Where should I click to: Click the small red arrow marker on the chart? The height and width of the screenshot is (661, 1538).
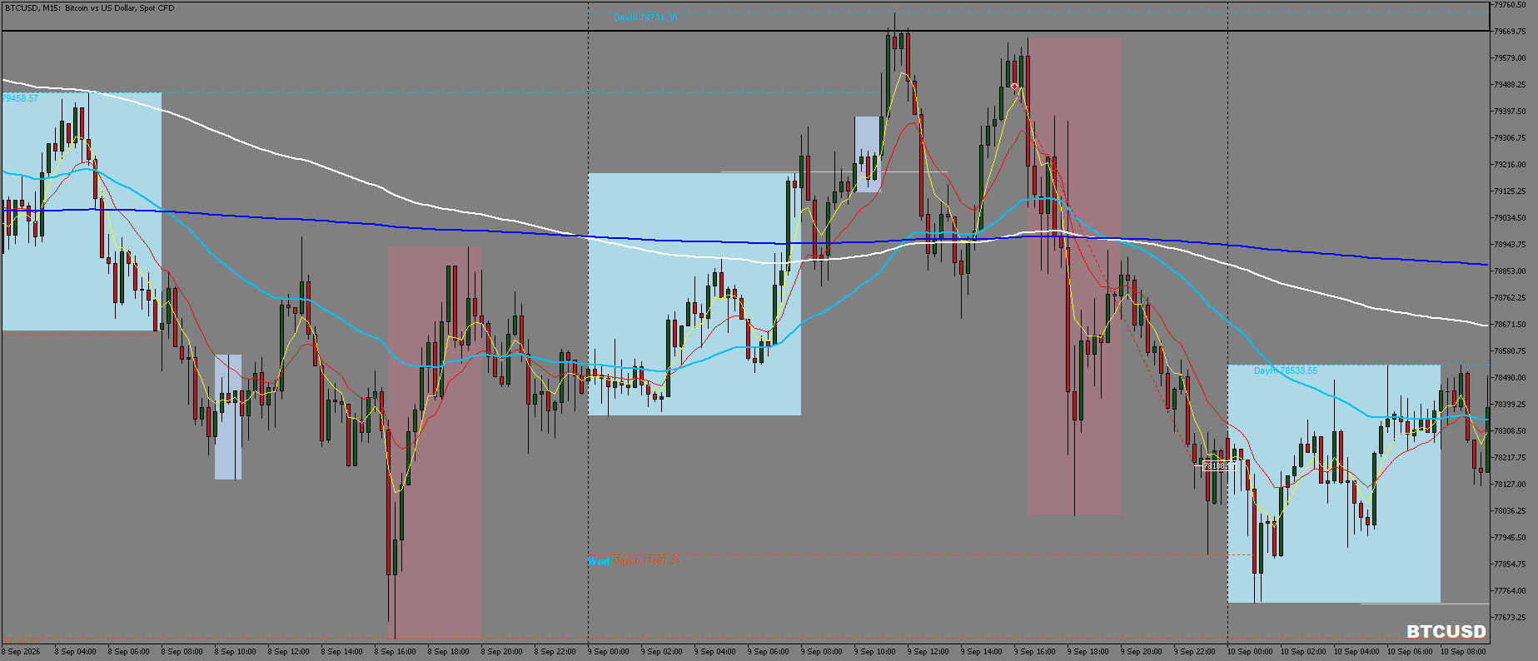click(1015, 87)
